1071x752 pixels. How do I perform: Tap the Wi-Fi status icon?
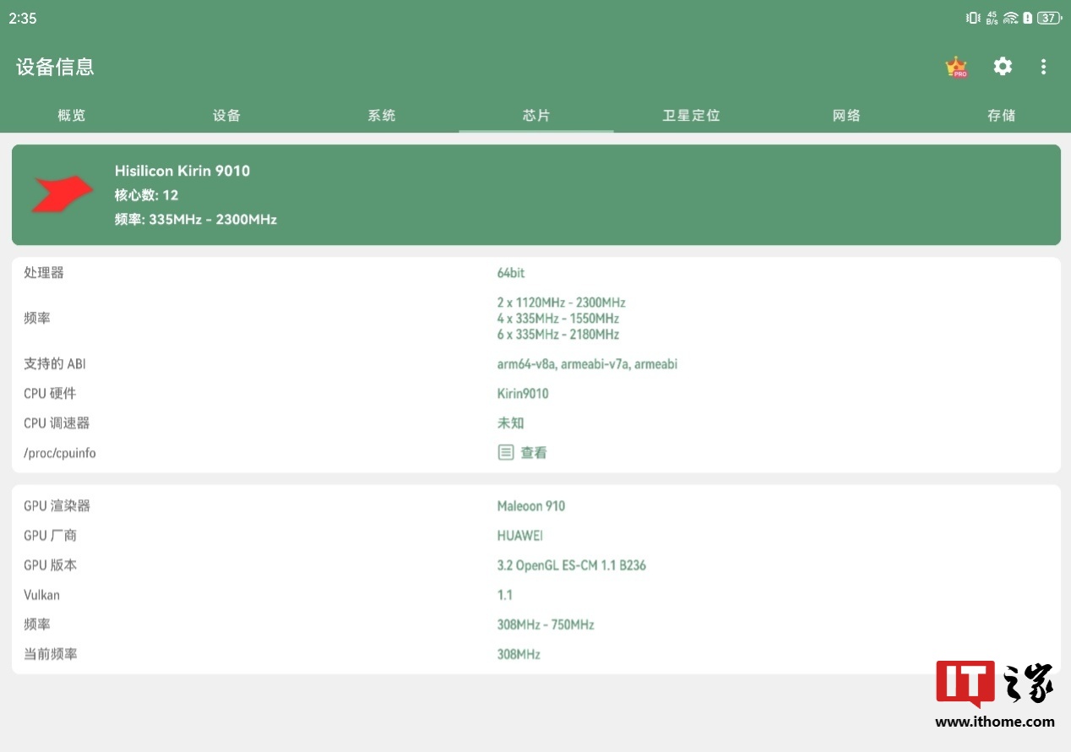pyautogui.click(x=1011, y=18)
